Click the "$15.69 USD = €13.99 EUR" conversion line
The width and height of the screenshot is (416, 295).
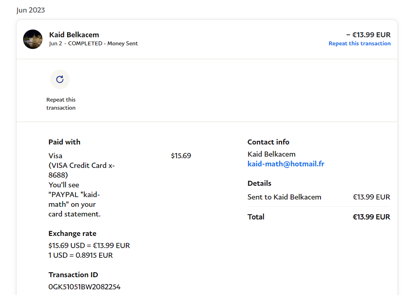[x=89, y=246]
